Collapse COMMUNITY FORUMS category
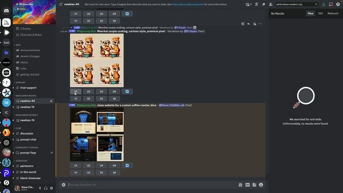 tap(27, 147)
